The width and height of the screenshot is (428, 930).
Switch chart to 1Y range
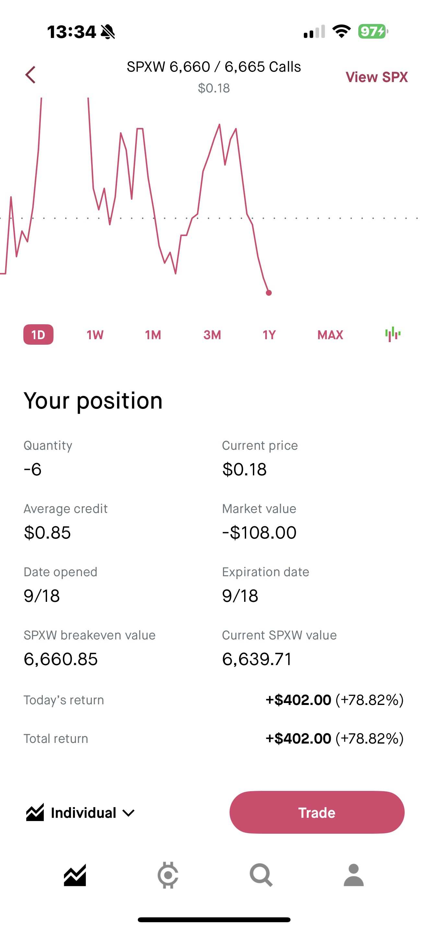click(x=269, y=335)
